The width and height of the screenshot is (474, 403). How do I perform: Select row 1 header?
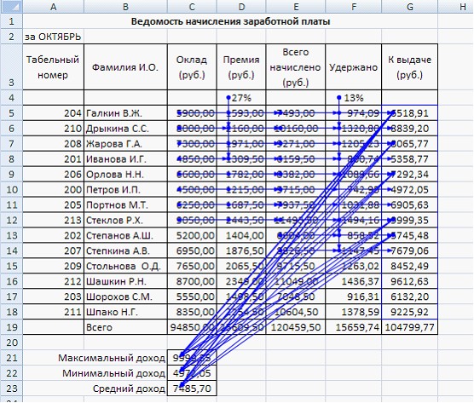tap(11, 21)
